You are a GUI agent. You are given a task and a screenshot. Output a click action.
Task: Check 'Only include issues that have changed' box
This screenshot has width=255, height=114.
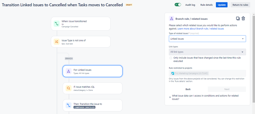pos(171,58)
